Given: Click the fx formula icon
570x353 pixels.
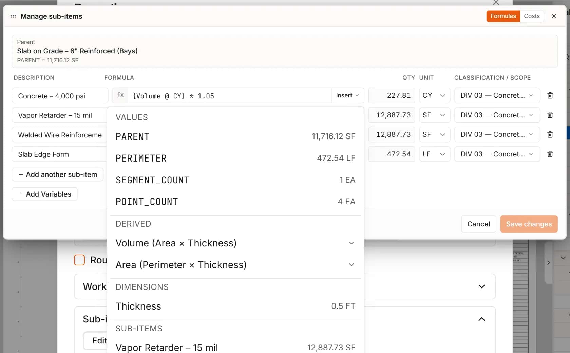Looking at the screenshot, I should [120, 95].
